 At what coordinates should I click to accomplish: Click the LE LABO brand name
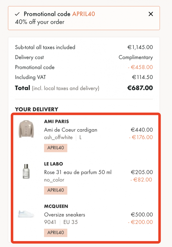point(53,164)
